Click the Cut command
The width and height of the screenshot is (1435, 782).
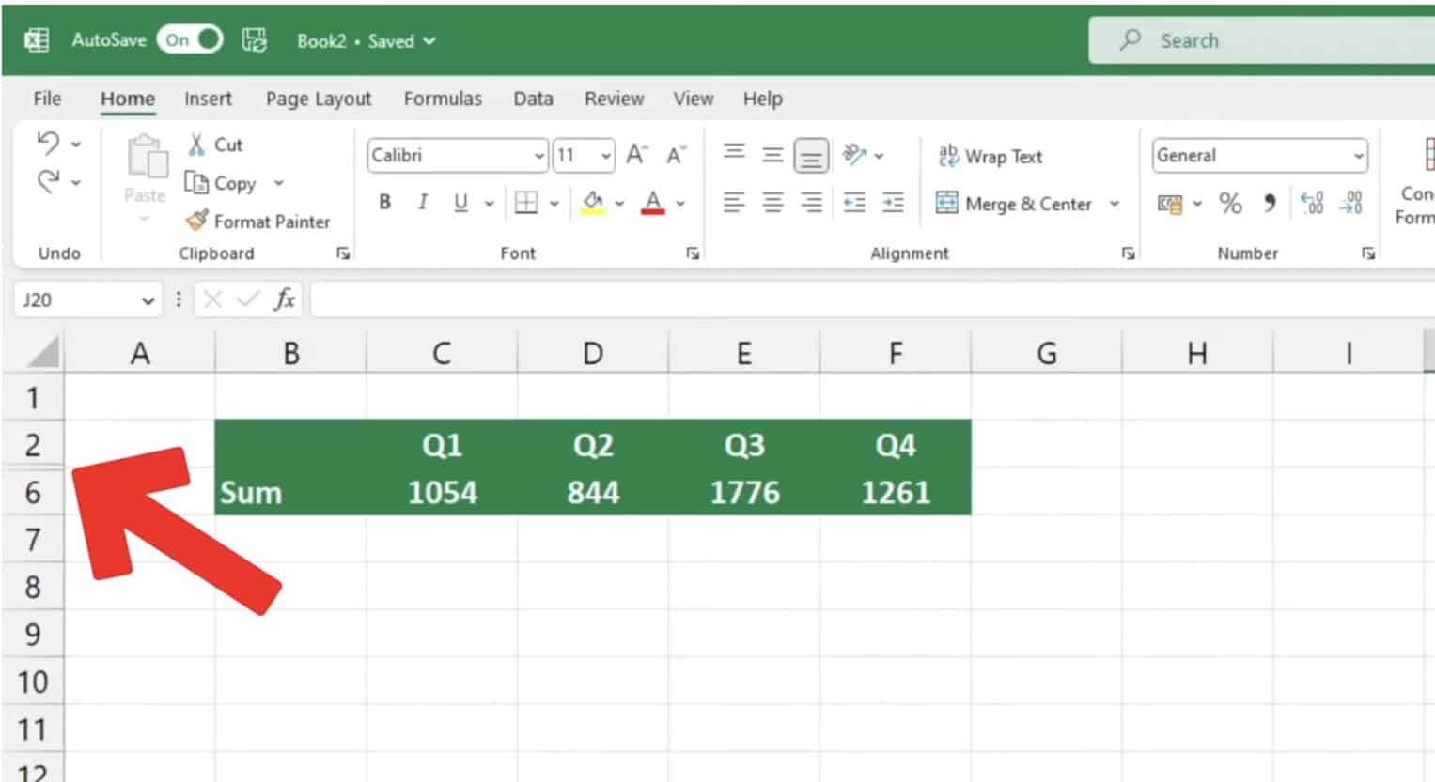coord(215,145)
